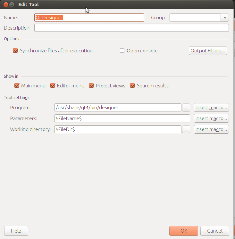This screenshot has height=239, width=235.
Task: Disable the Editor menu option
Action: point(53,86)
